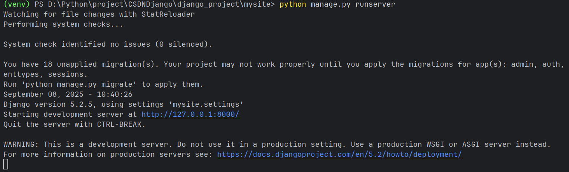The image size is (569, 172).
Task: Click the yellow python command word
Action: click(293, 4)
